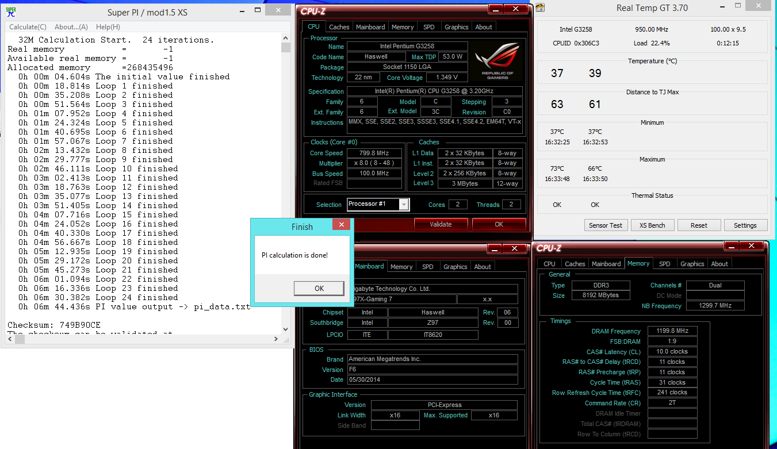Click the Real Temp GT title bar icon
Image resolution: width=777 pixels, height=449 pixels.
[541, 7]
